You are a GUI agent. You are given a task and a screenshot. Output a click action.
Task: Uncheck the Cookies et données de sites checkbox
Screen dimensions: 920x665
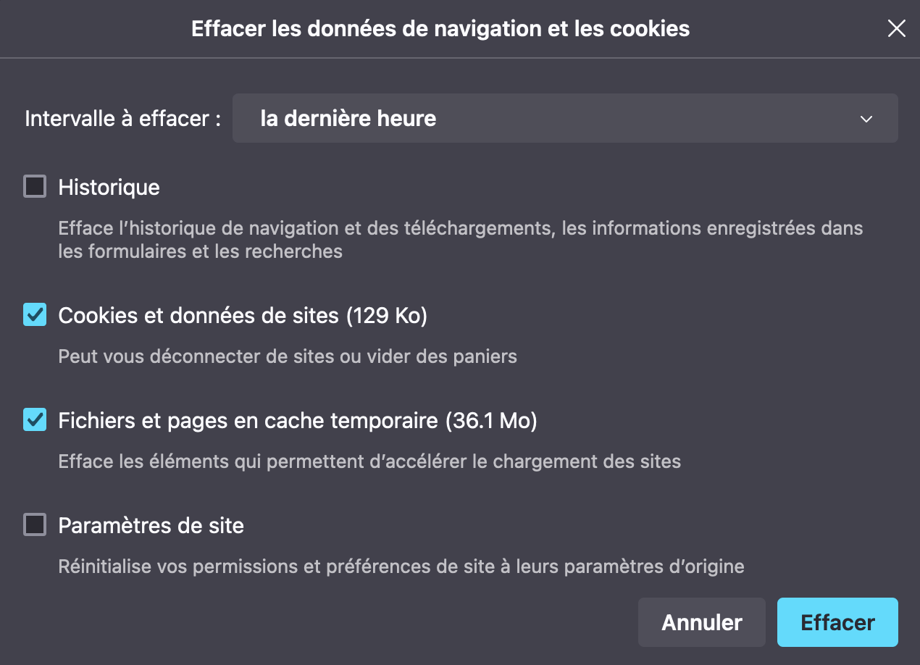pos(35,315)
